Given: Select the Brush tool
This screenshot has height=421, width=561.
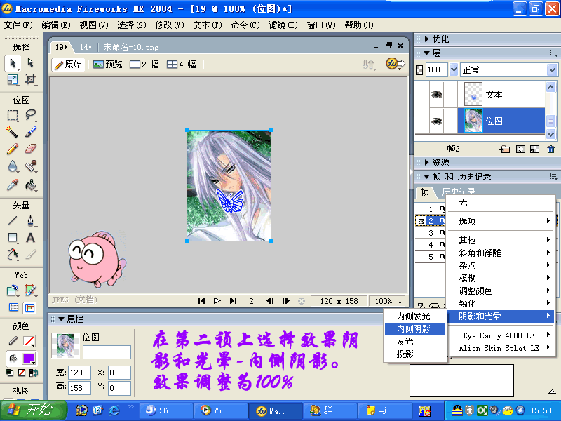Looking at the screenshot, I should pos(30,132).
